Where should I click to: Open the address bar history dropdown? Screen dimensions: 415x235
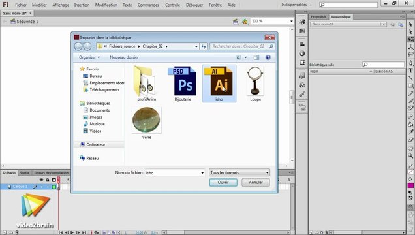pos(196,46)
